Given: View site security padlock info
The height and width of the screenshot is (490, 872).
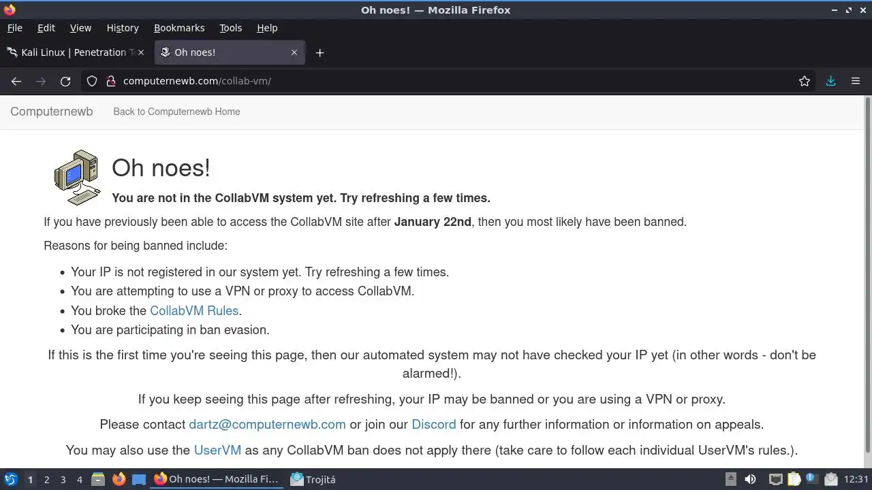Looking at the screenshot, I should point(110,81).
